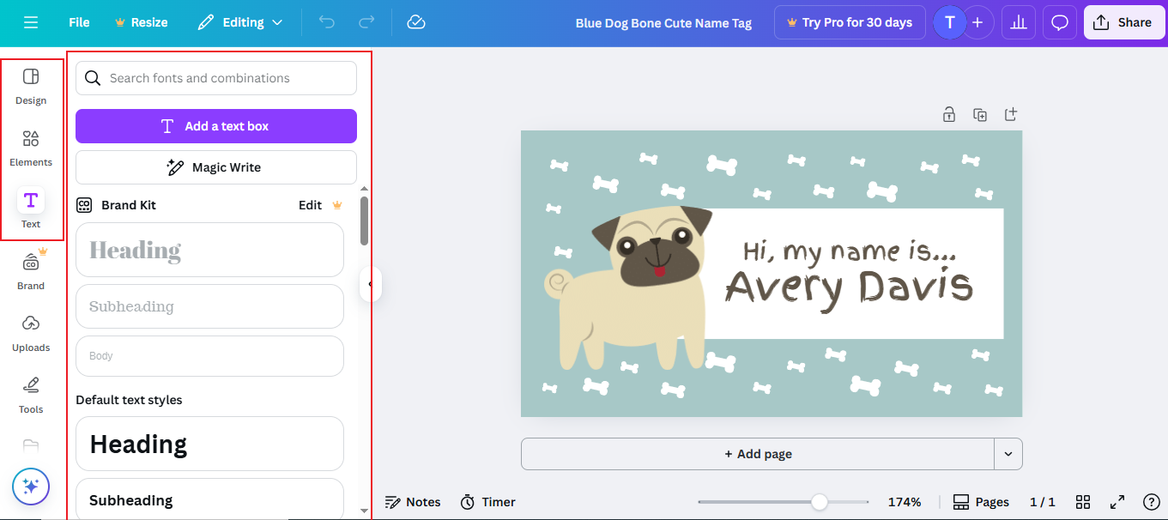
Task: Edit the Brand Kit
Action: click(x=310, y=205)
